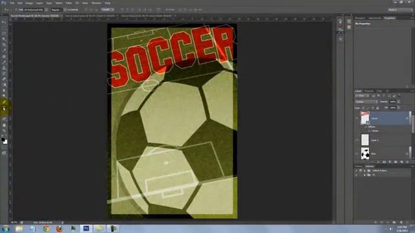Viewport: 415px width, 233px height.
Task: Select the Clone Stamp tool
Action: point(4,68)
